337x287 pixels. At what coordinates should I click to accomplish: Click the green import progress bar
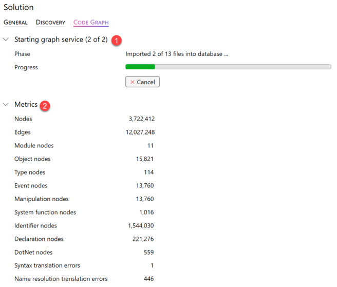click(x=228, y=67)
